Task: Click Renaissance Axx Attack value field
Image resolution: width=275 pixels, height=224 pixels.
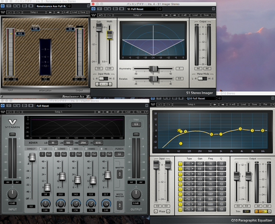Action: 36,29
